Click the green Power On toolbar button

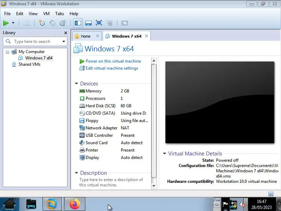pos(6,23)
